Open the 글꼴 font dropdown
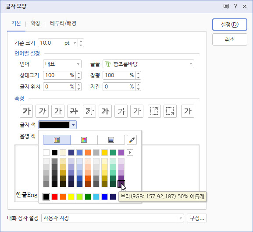Screen dimensions: 253x232 point(149,64)
